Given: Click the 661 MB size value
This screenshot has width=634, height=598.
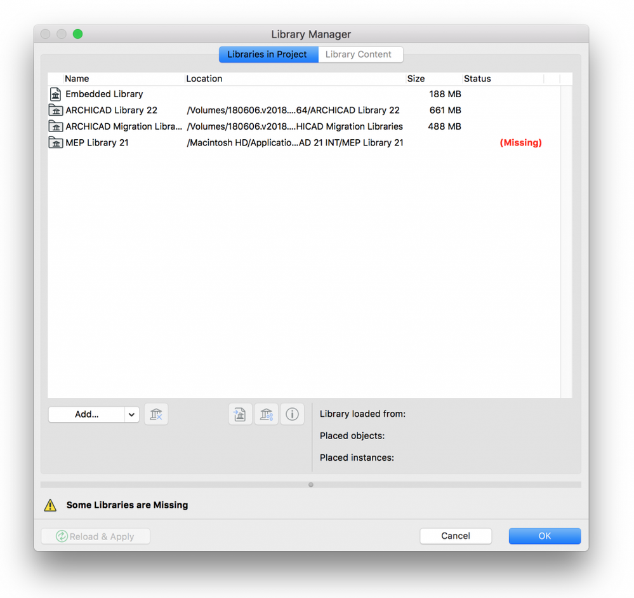Looking at the screenshot, I should [x=445, y=110].
